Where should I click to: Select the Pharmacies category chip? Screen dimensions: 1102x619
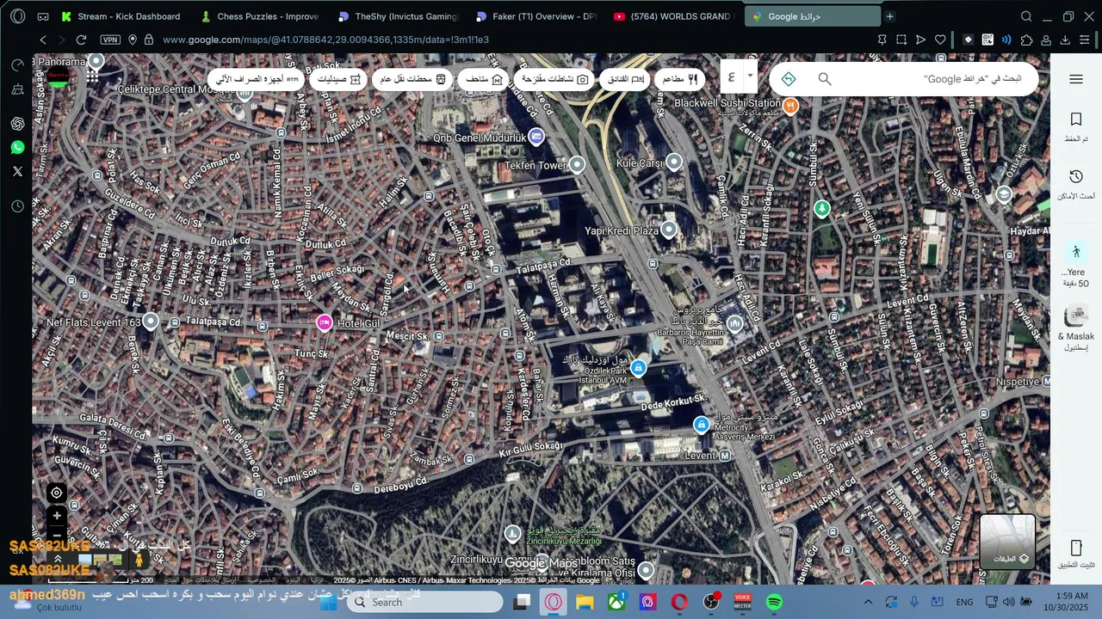pos(339,79)
